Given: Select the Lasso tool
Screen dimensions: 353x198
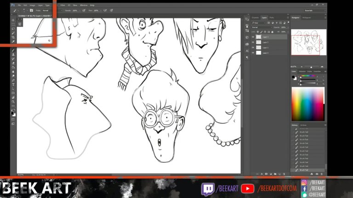Looking at the screenshot, I should pos(13,28).
